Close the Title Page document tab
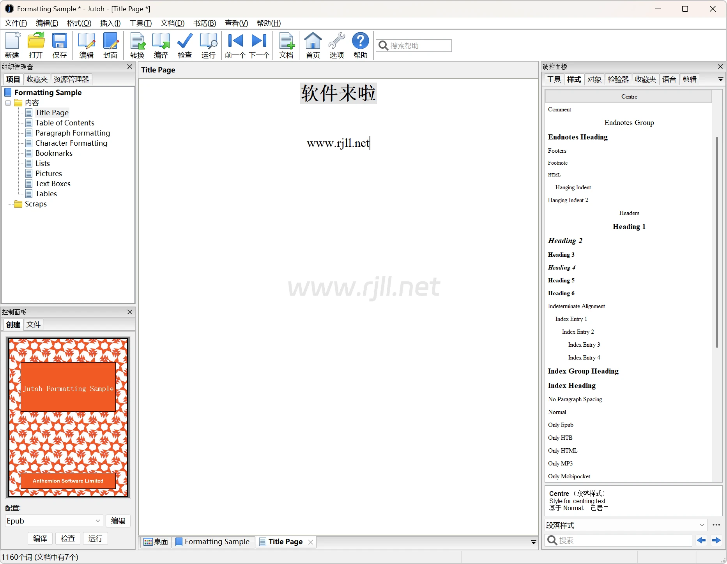727x564 pixels. coord(311,542)
